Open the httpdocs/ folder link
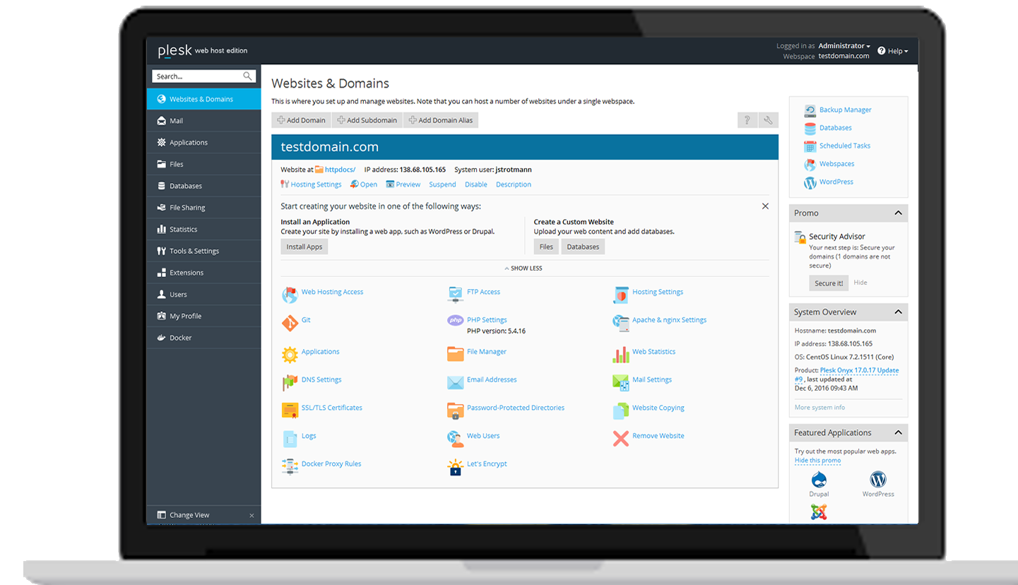The height and width of the screenshot is (585, 1018). pyautogui.click(x=340, y=170)
